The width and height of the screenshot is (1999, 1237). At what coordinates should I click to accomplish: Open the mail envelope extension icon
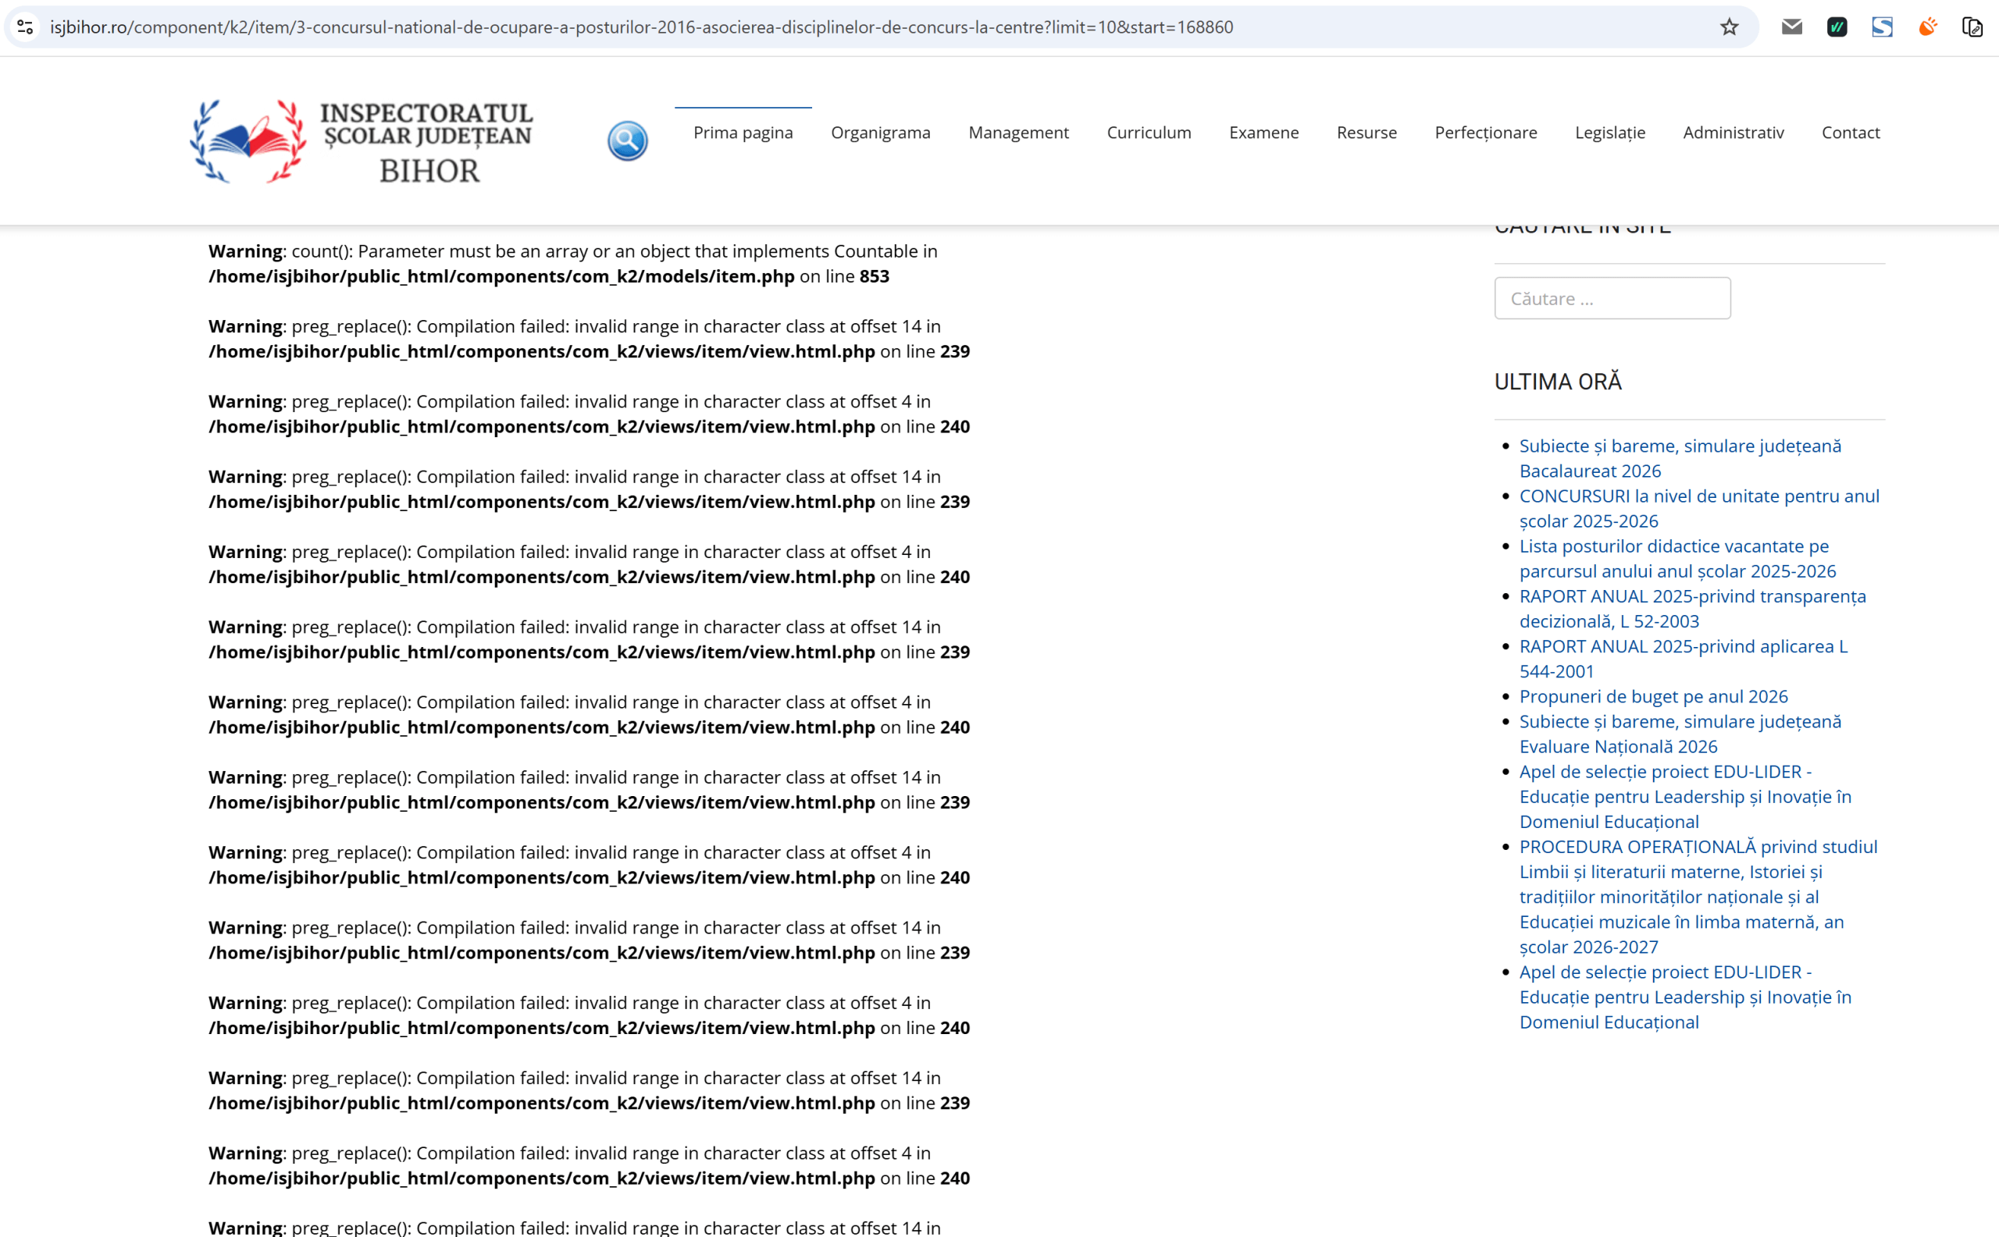[x=1791, y=27]
